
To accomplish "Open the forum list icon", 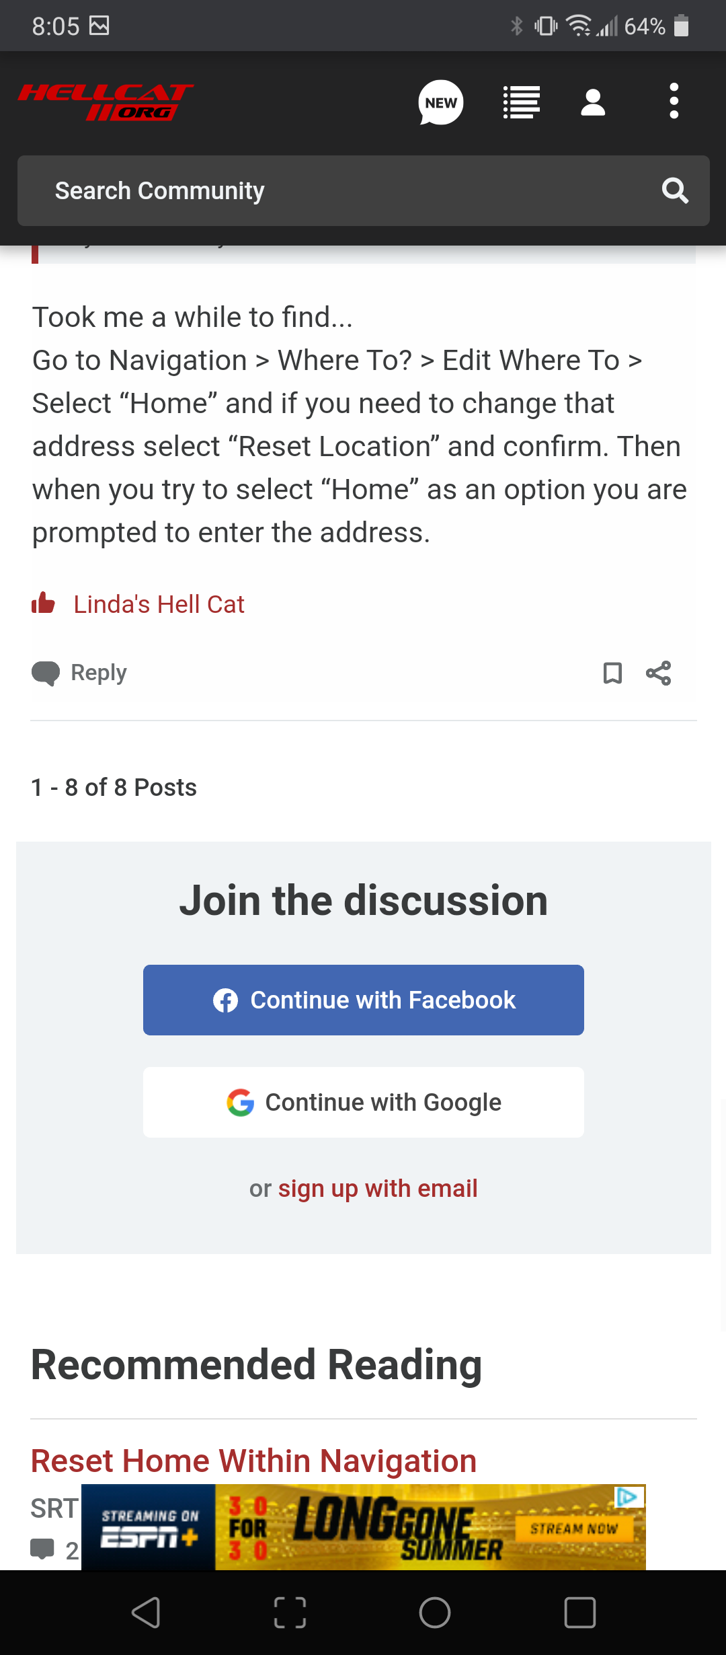I will point(522,102).
